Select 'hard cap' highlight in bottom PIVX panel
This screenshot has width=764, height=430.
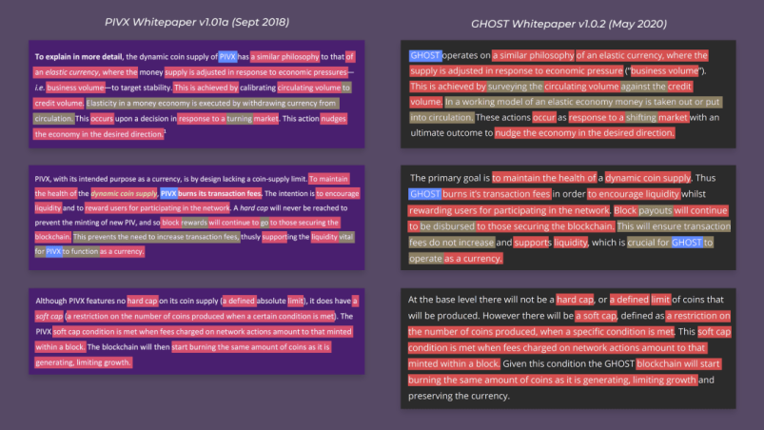tap(143, 301)
